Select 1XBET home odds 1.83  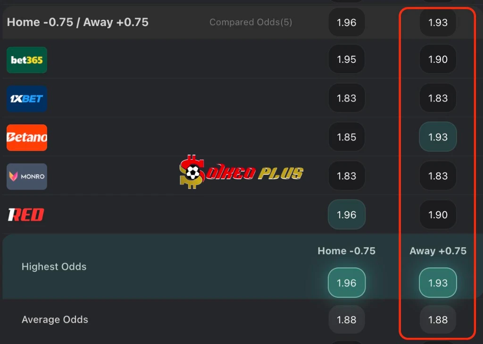coord(347,98)
